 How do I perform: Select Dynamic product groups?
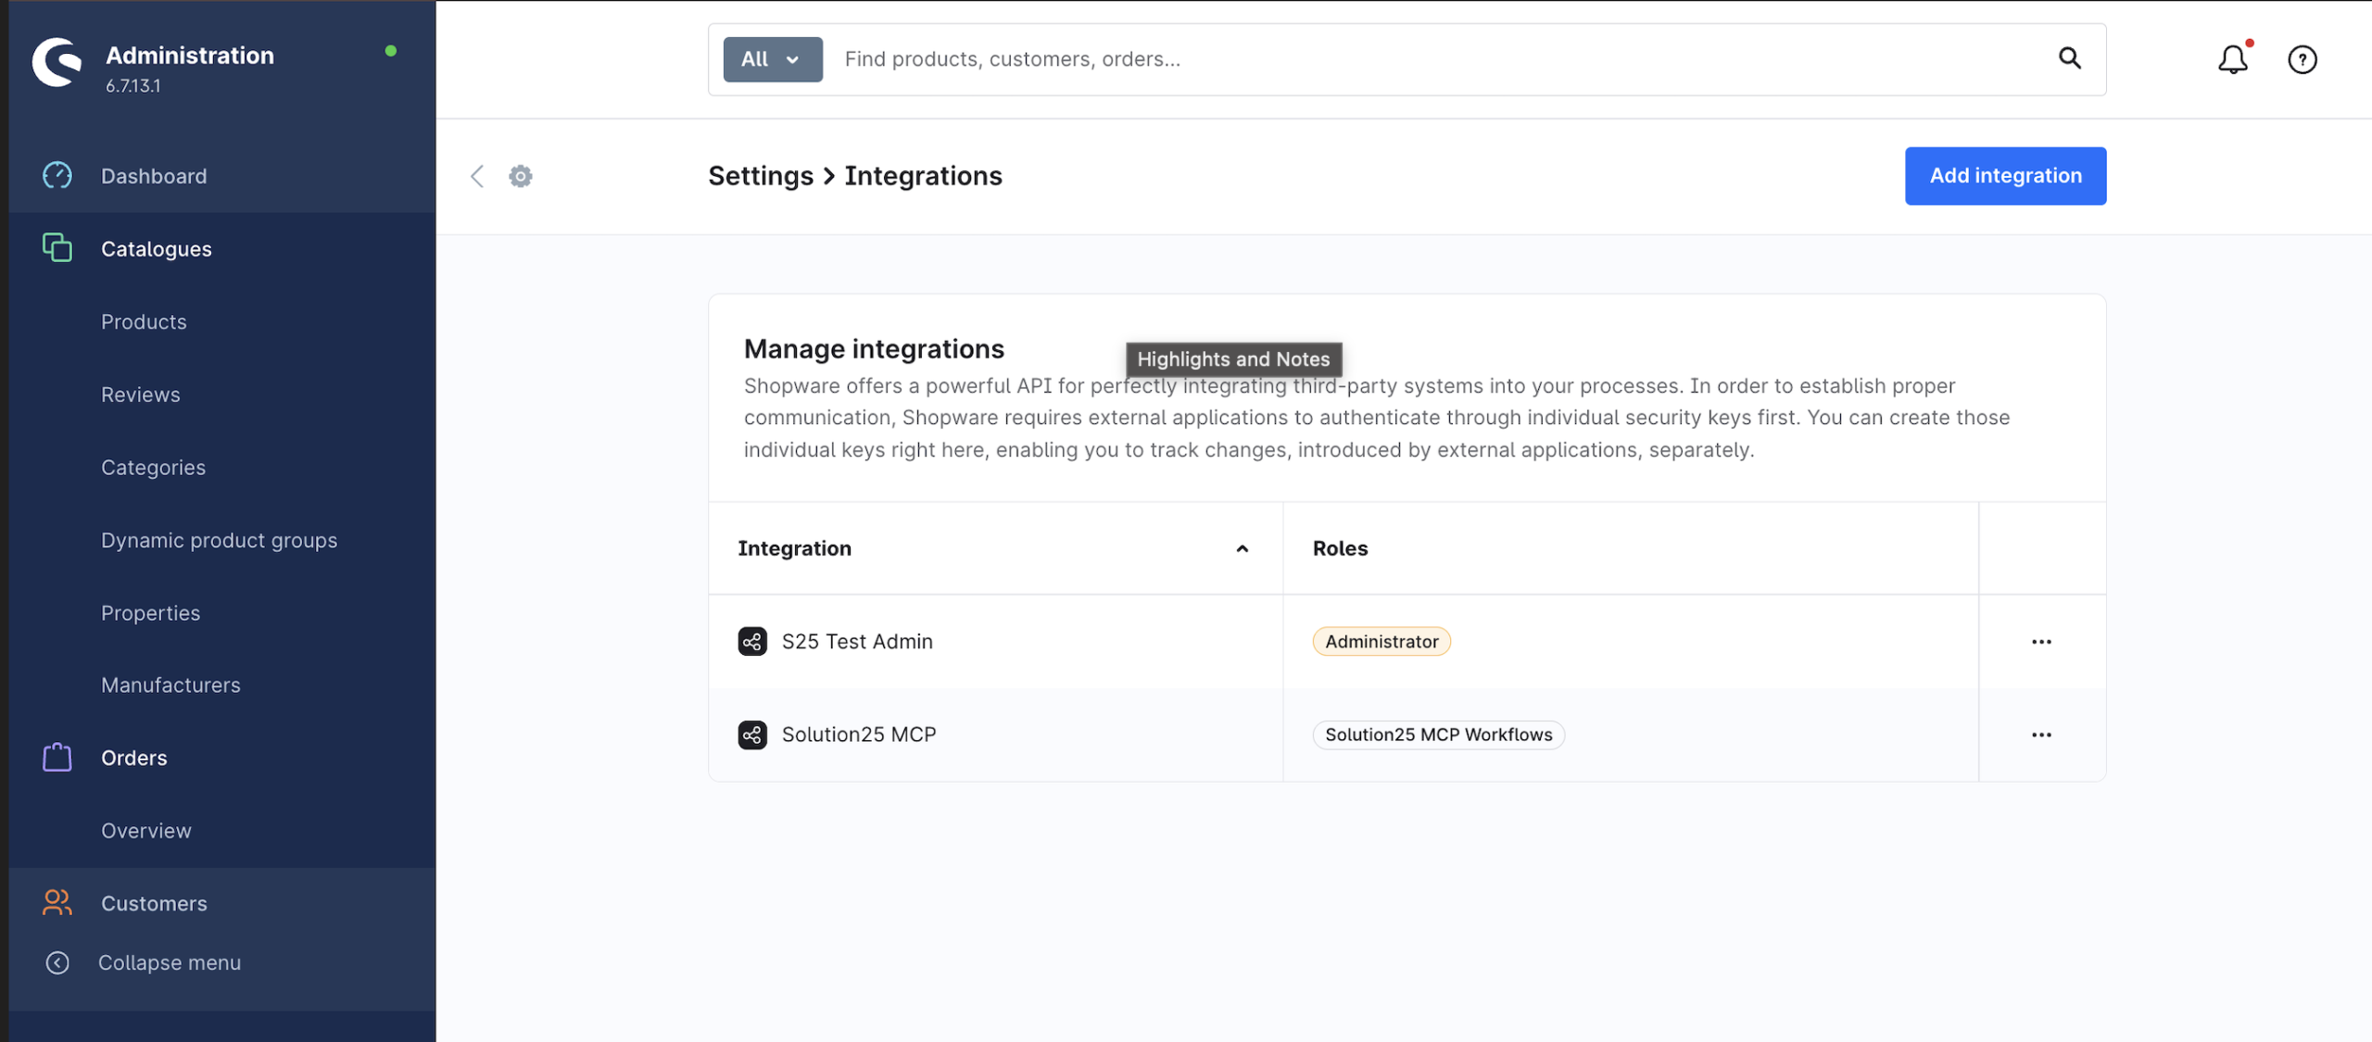[x=219, y=540]
